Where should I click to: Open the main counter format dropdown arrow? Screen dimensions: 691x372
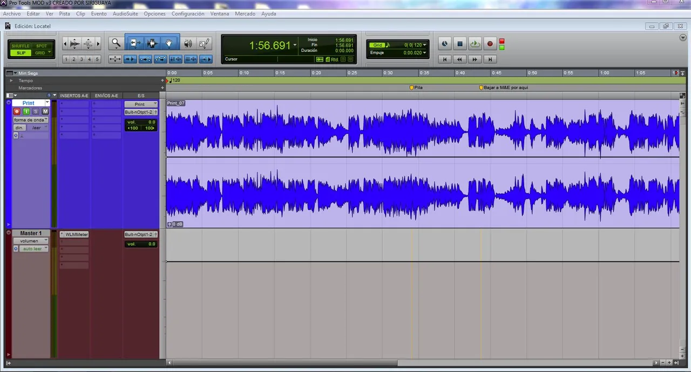point(295,45)
